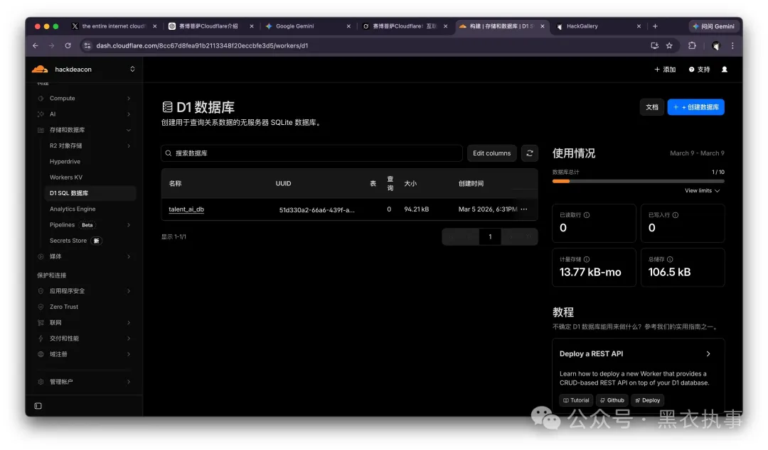Click the 问问 Gemini button
768x450 pixels.
(x=713, y=26)
